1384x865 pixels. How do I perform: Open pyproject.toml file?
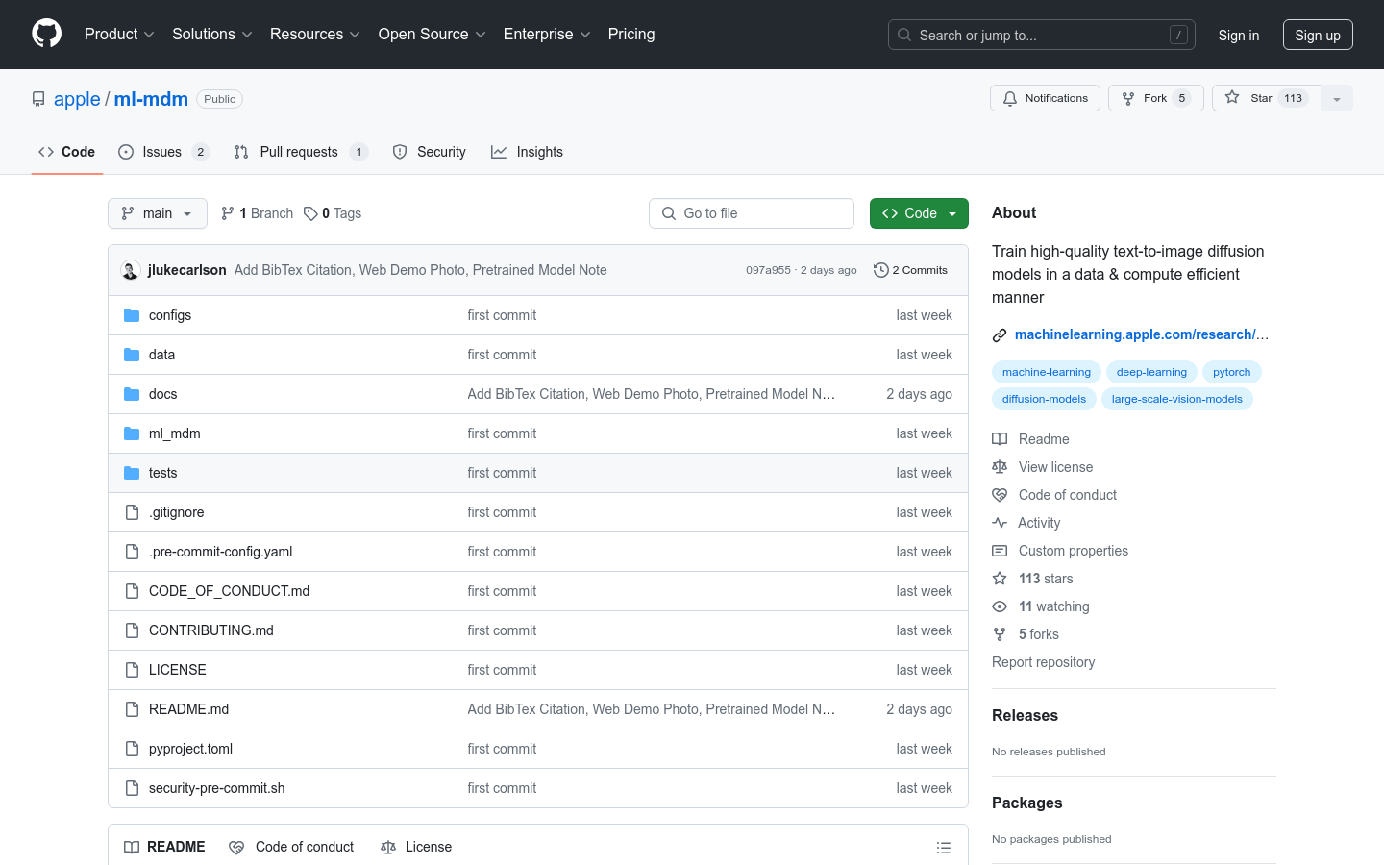pos(190,749)
